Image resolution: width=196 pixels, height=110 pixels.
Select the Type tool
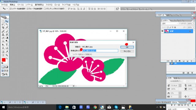click(7, 45)
